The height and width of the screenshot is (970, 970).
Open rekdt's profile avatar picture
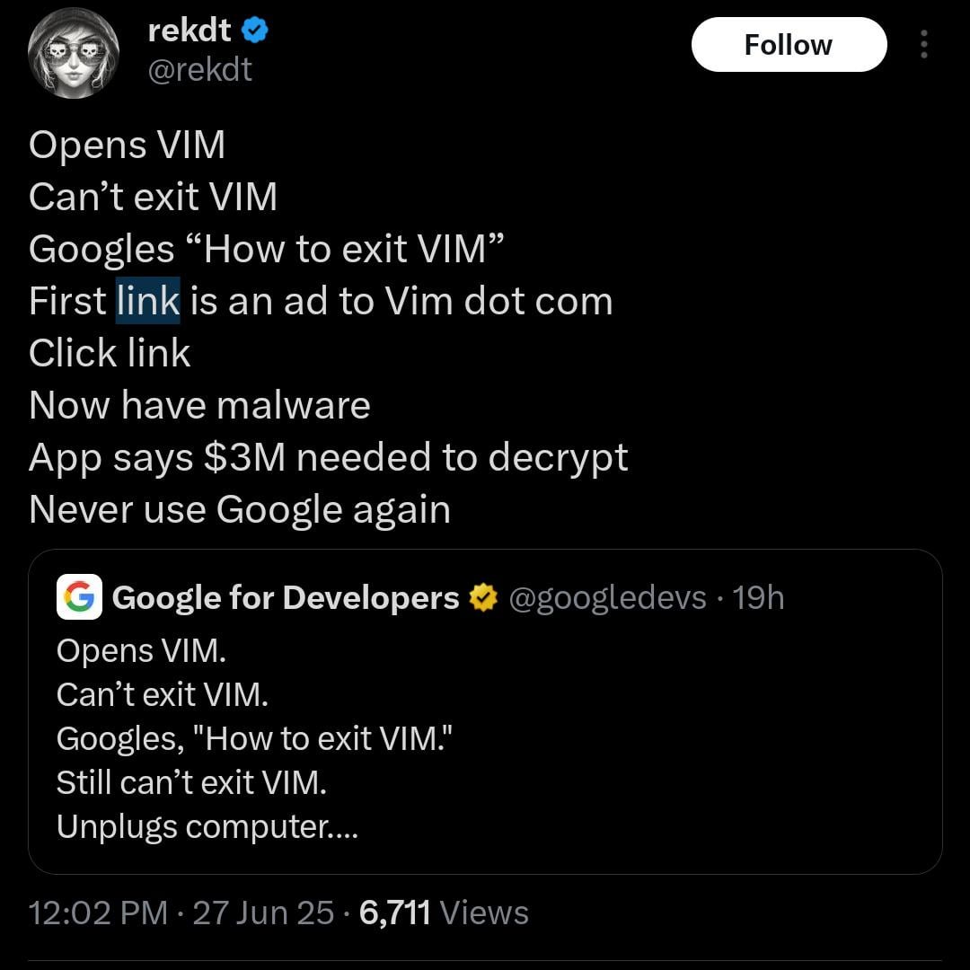click(x=74, y=53)
